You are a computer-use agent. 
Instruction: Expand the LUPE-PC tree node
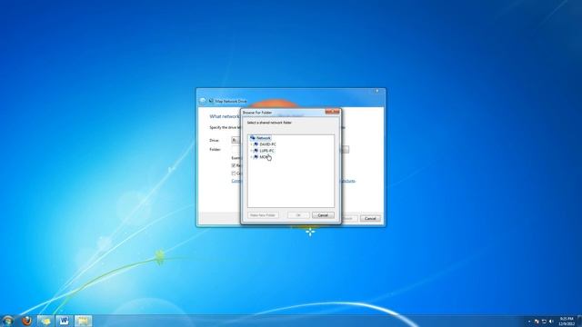(x=251, y=151)
